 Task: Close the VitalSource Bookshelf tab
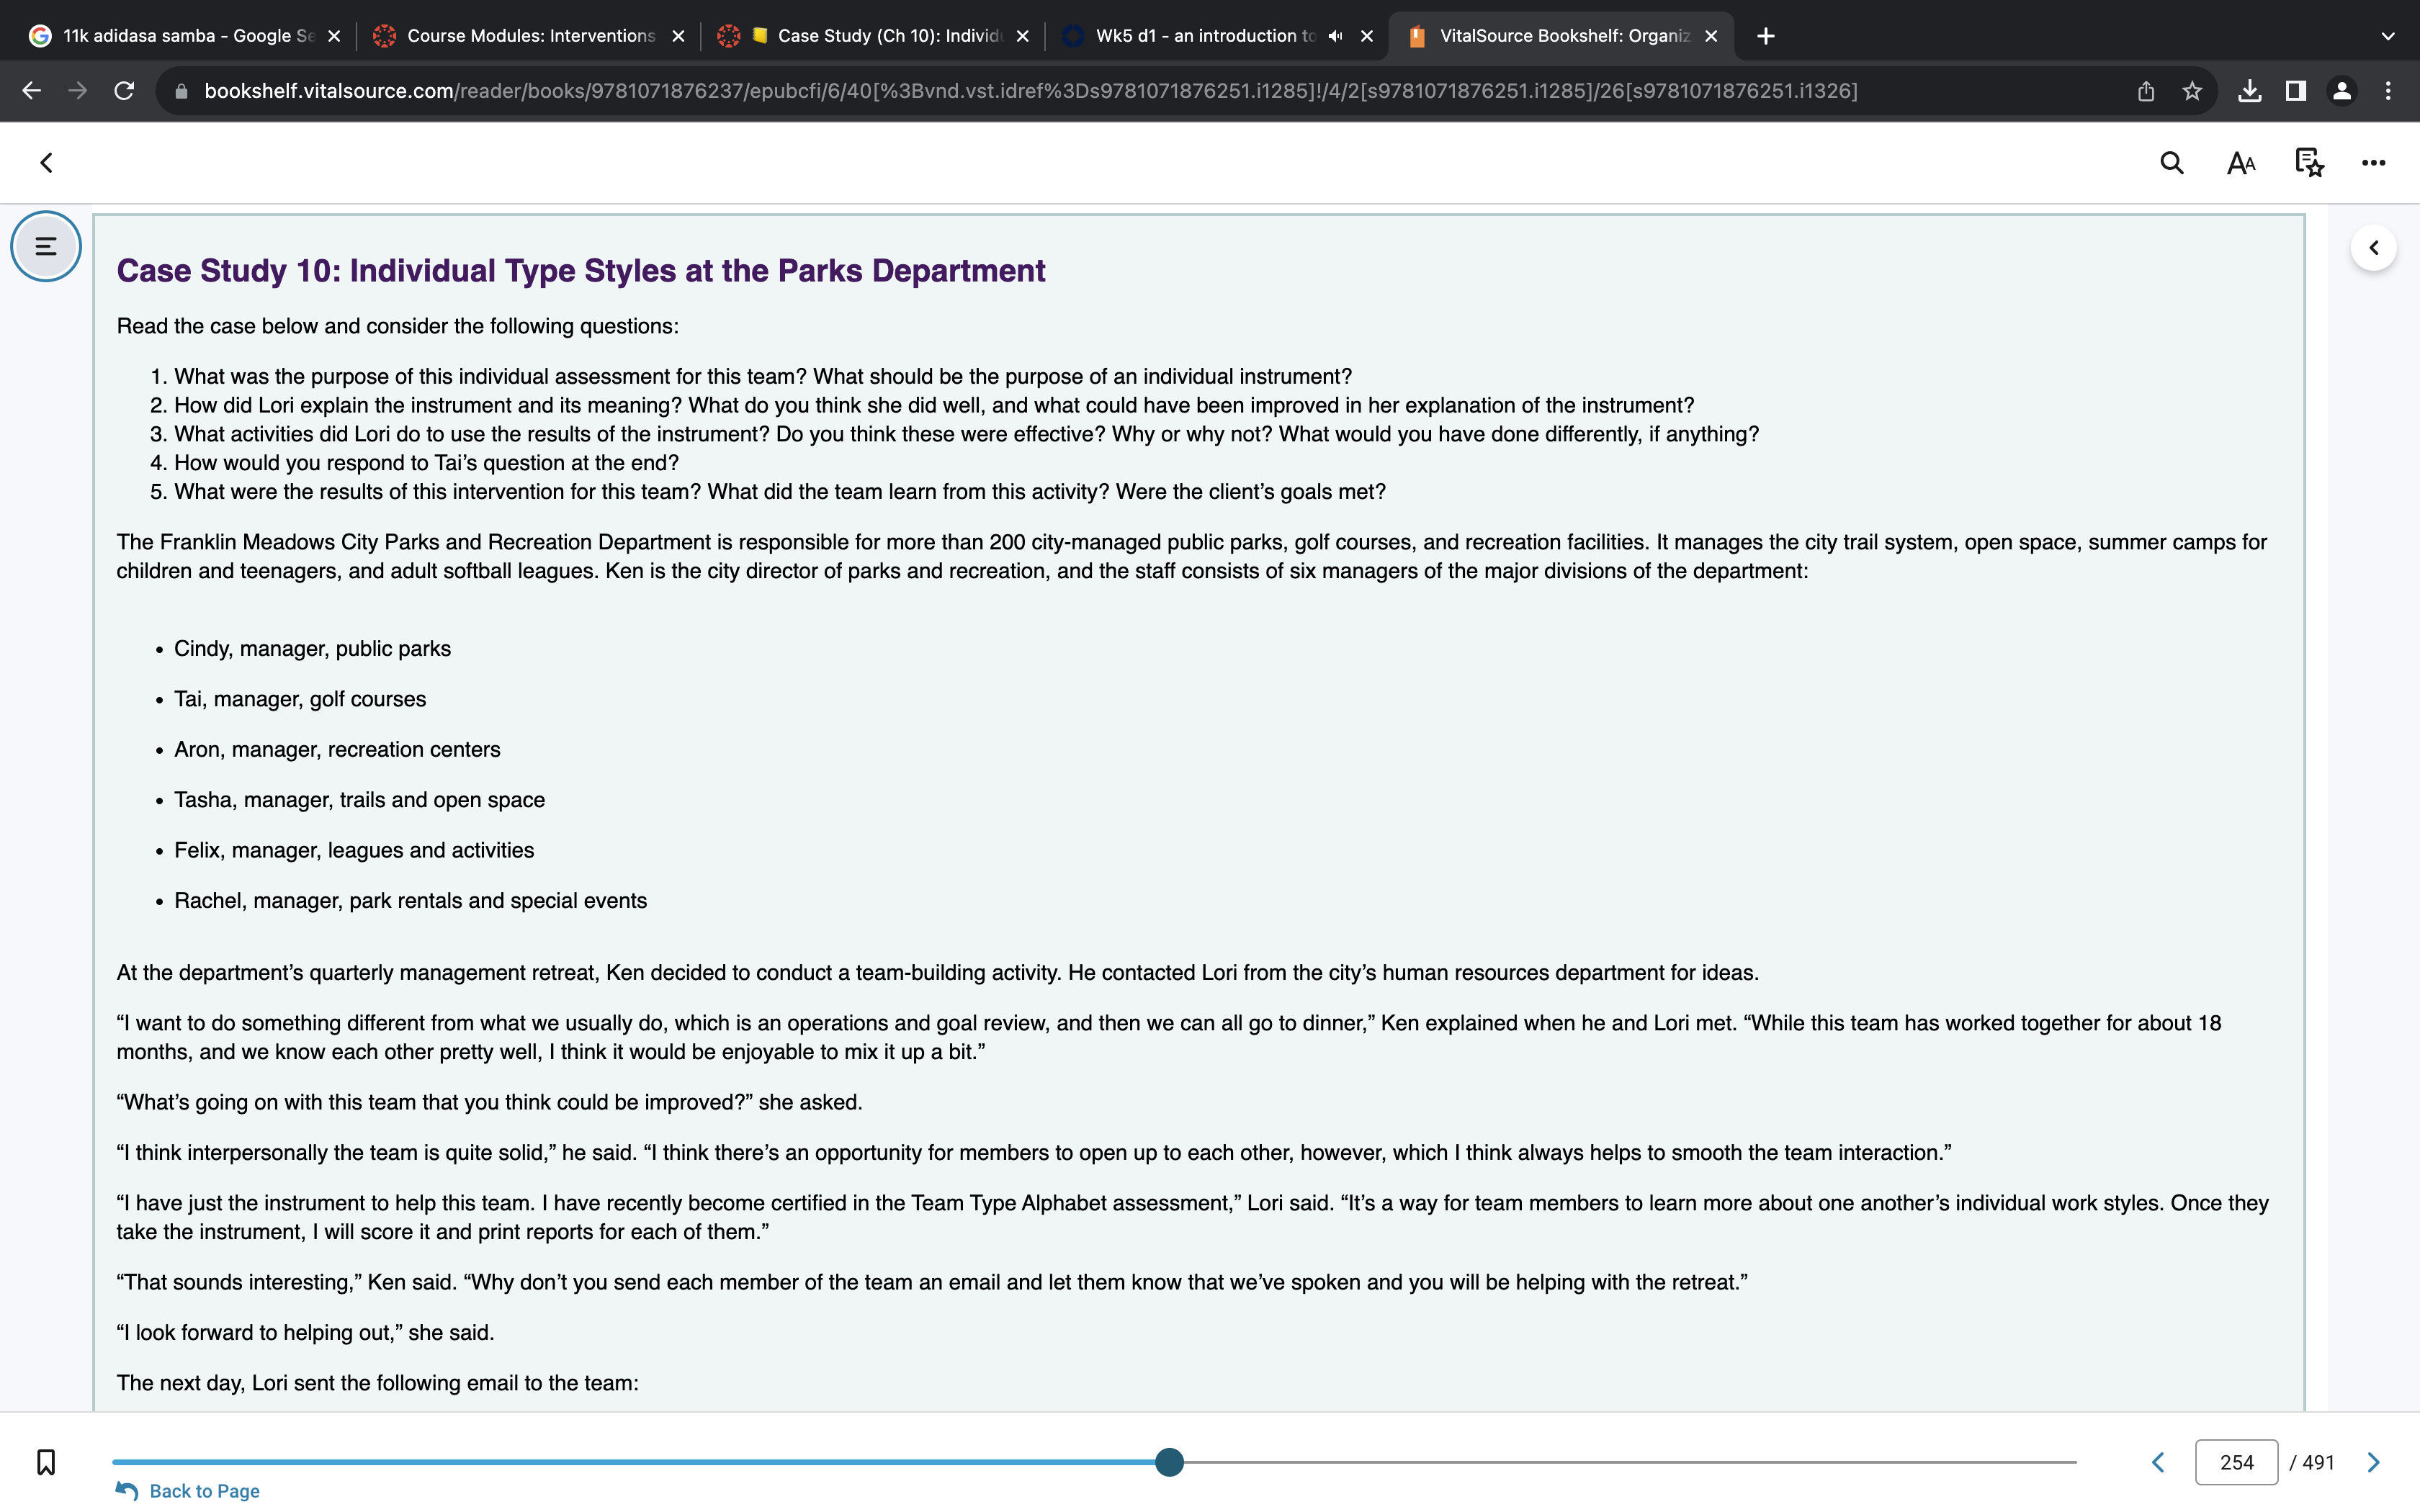[1711, 36]
